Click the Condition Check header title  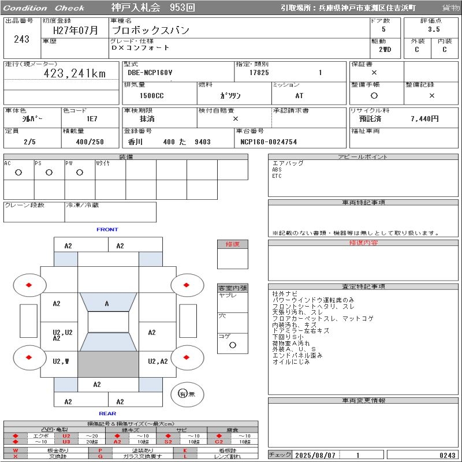44,8
